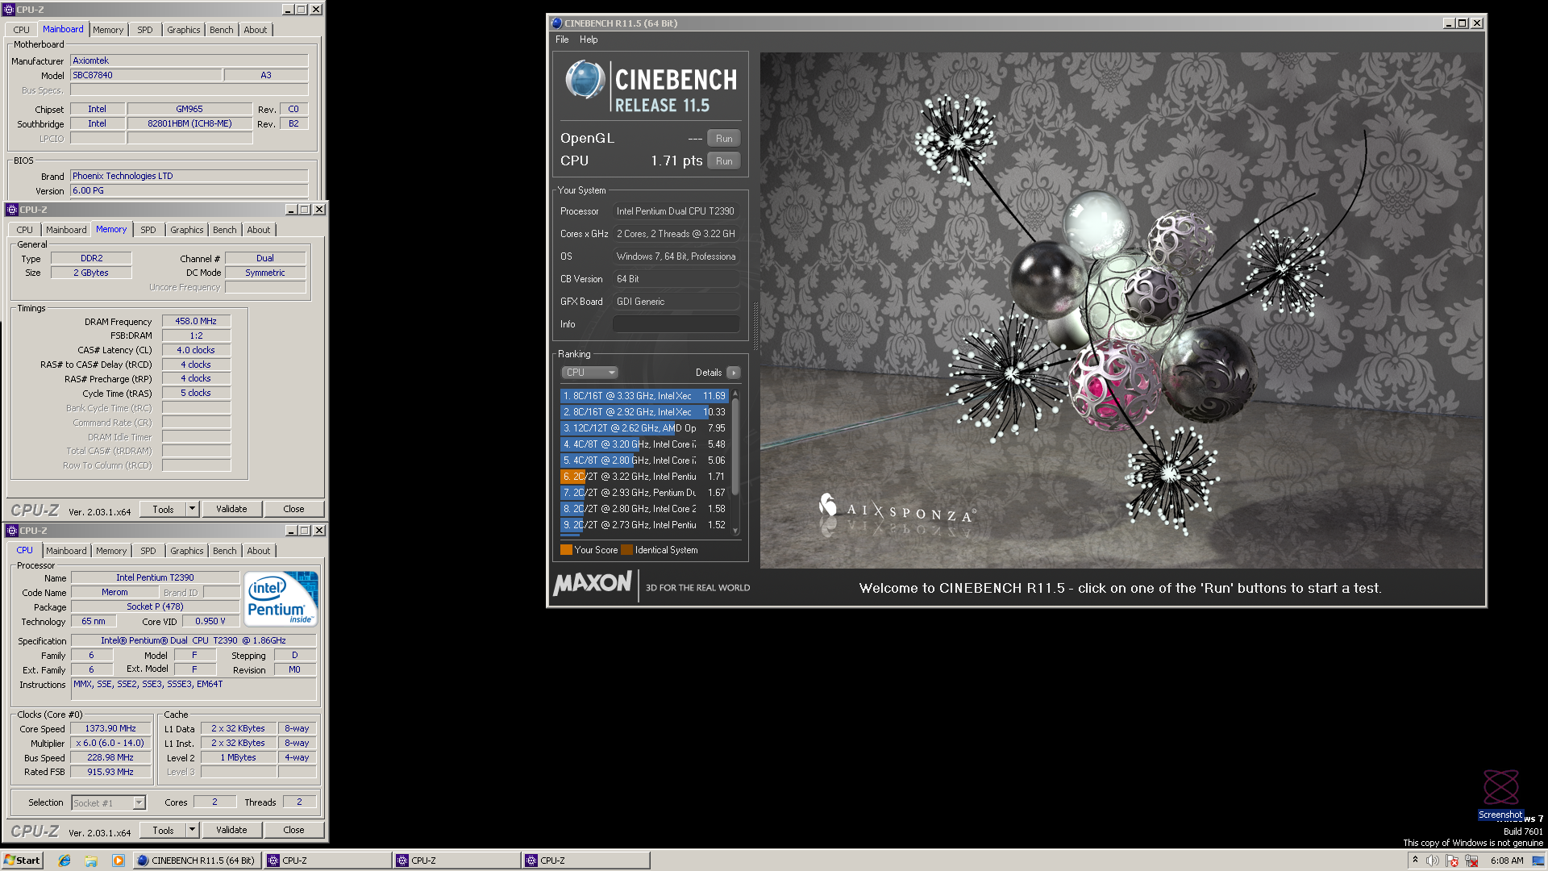This screenshot has height=871, width=1548.
Task: Click Close in the CPU-Z processor window
Action: pos(293,830)
